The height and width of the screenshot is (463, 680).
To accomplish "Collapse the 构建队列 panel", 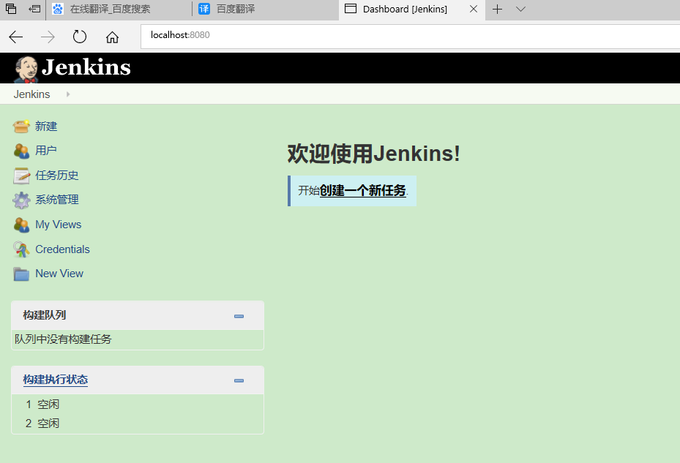I will [x=239, y=316].
